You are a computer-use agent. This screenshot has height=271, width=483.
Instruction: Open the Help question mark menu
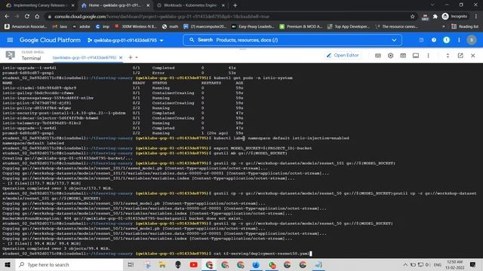click(x=434, y=40)
